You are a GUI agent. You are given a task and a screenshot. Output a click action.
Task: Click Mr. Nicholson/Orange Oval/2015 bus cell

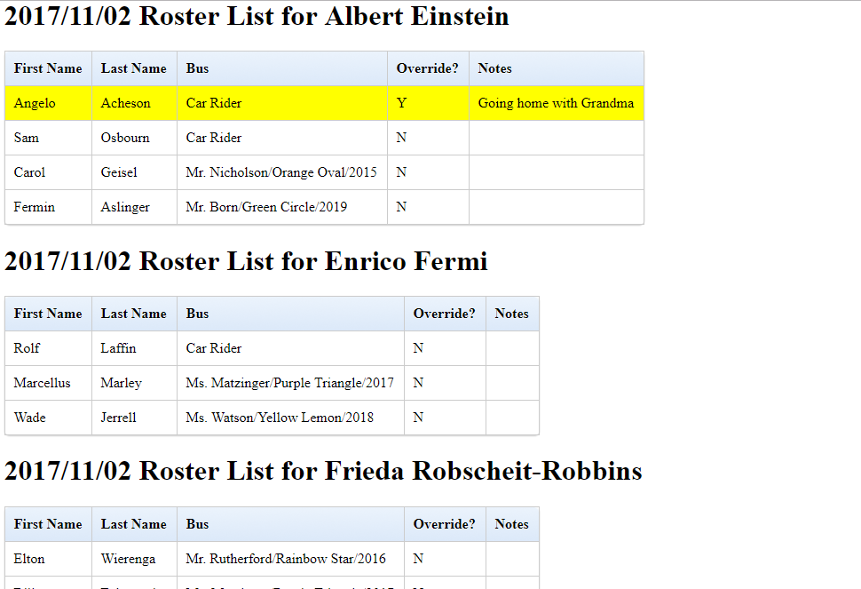[x=282, y=172]
